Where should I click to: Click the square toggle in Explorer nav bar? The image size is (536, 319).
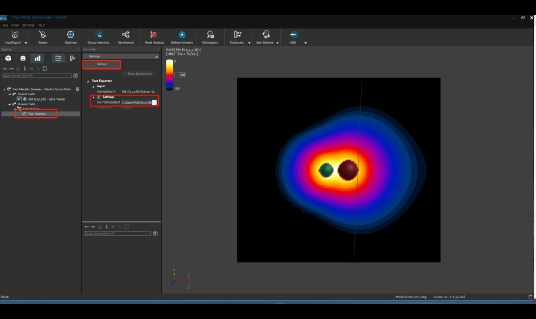tap(45, 68)
